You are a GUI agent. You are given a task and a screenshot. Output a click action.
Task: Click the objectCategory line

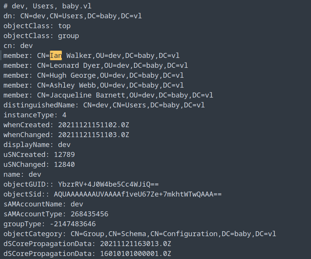(x=140, y=234)
